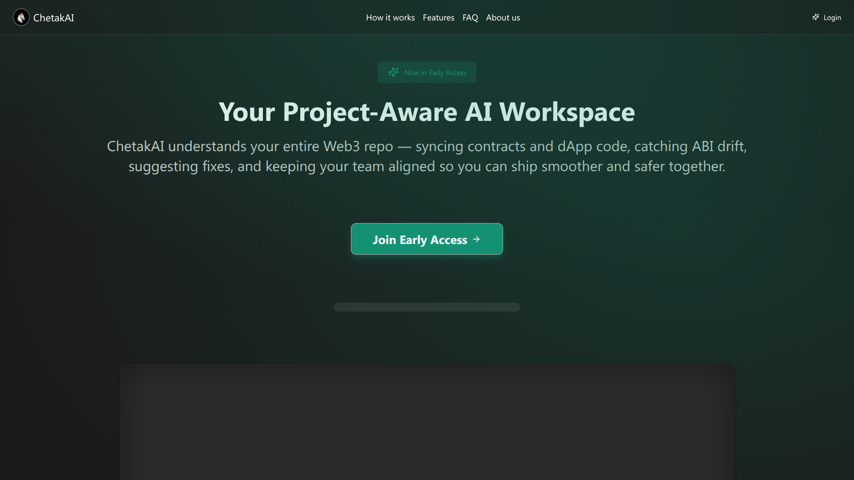Click the arrow icon in Join button
The height and width of the screenshot is (480, 854).
pyautogui.click(x=476, y=239)
